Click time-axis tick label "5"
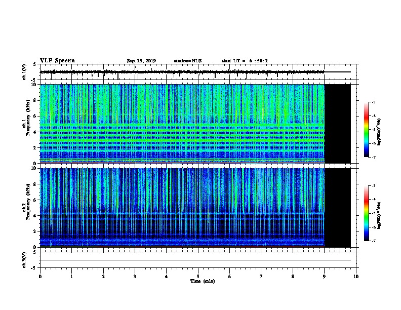The image size is (401, 310). click(198, 277)
